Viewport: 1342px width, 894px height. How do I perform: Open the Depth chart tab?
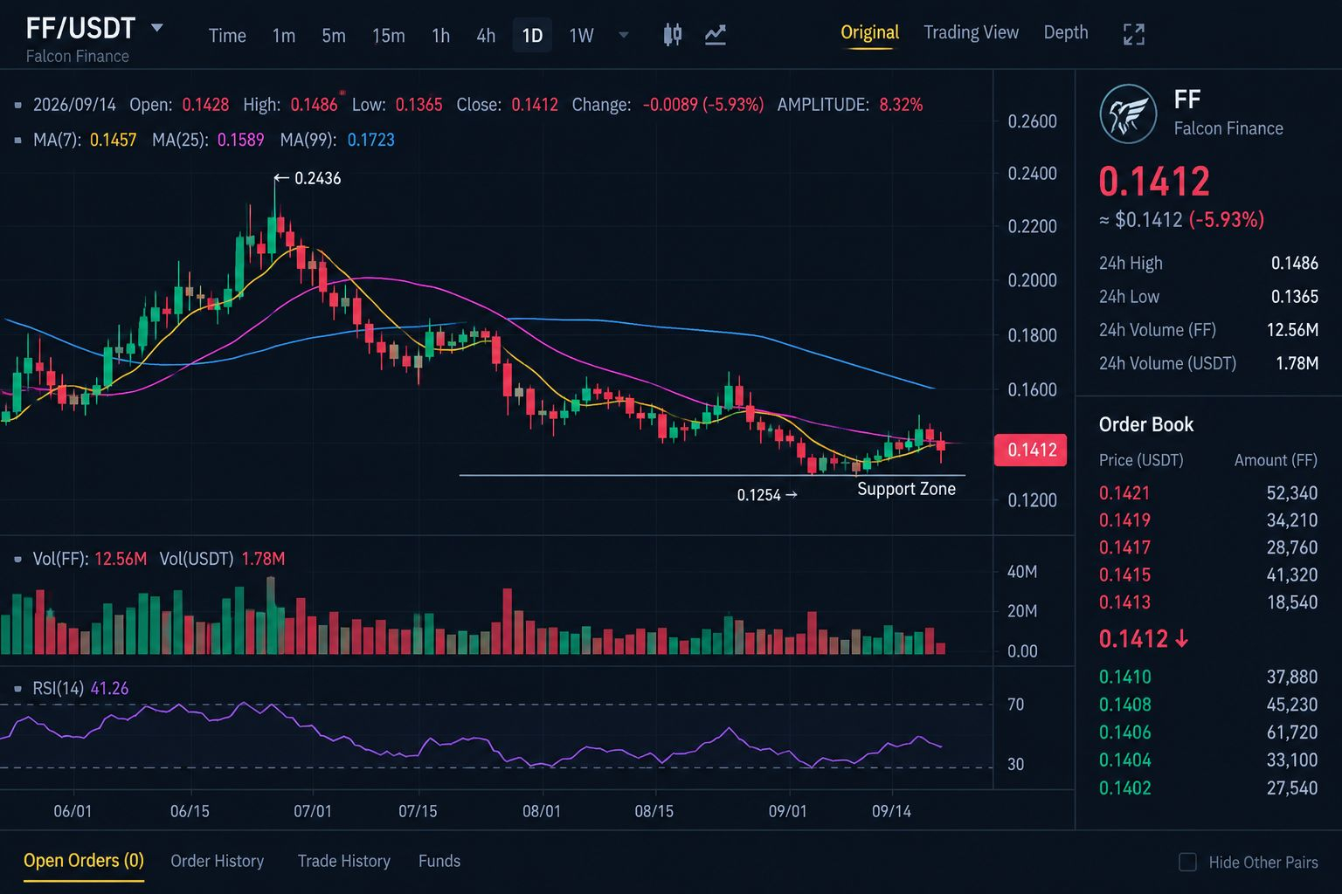pyautogui.click(x=1066, y=32)
